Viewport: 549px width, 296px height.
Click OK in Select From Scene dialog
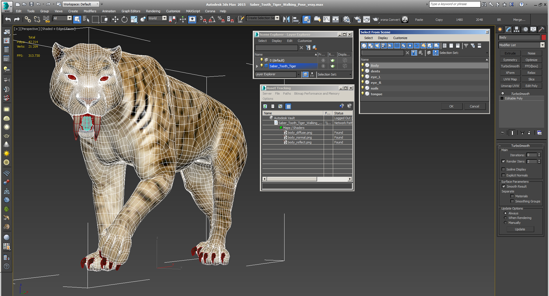451,106
